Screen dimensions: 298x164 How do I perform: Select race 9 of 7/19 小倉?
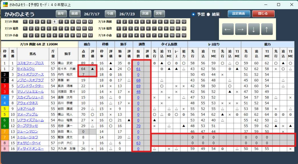[73, 35]
